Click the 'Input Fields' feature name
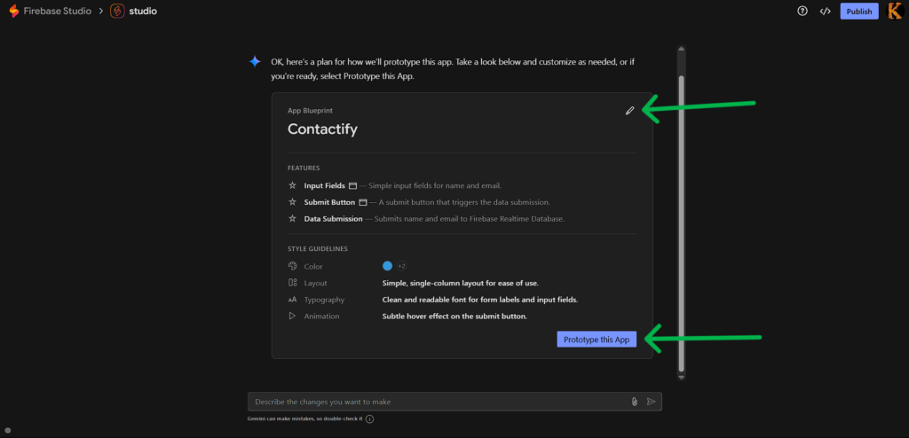 click(x=325, y=185)
